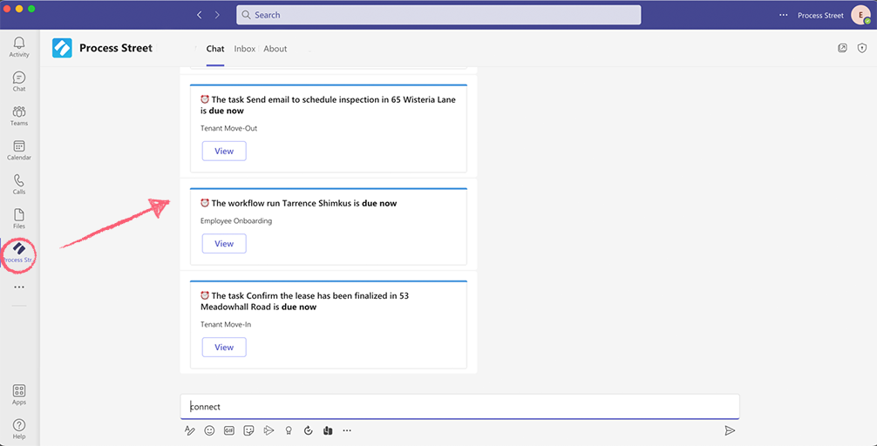Viewport: 877px width, 446px height.
Task: Click the 65 Wisteria Lane task message
Action: 329,105
